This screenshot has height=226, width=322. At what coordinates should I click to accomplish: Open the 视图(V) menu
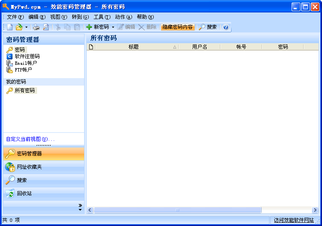[59, 17]
